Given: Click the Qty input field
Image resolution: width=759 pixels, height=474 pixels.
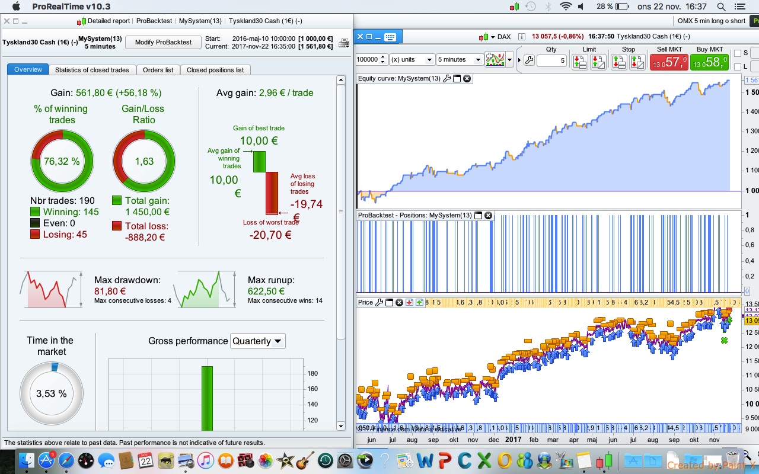Looking at the screenshot, I should click(551, 60).
